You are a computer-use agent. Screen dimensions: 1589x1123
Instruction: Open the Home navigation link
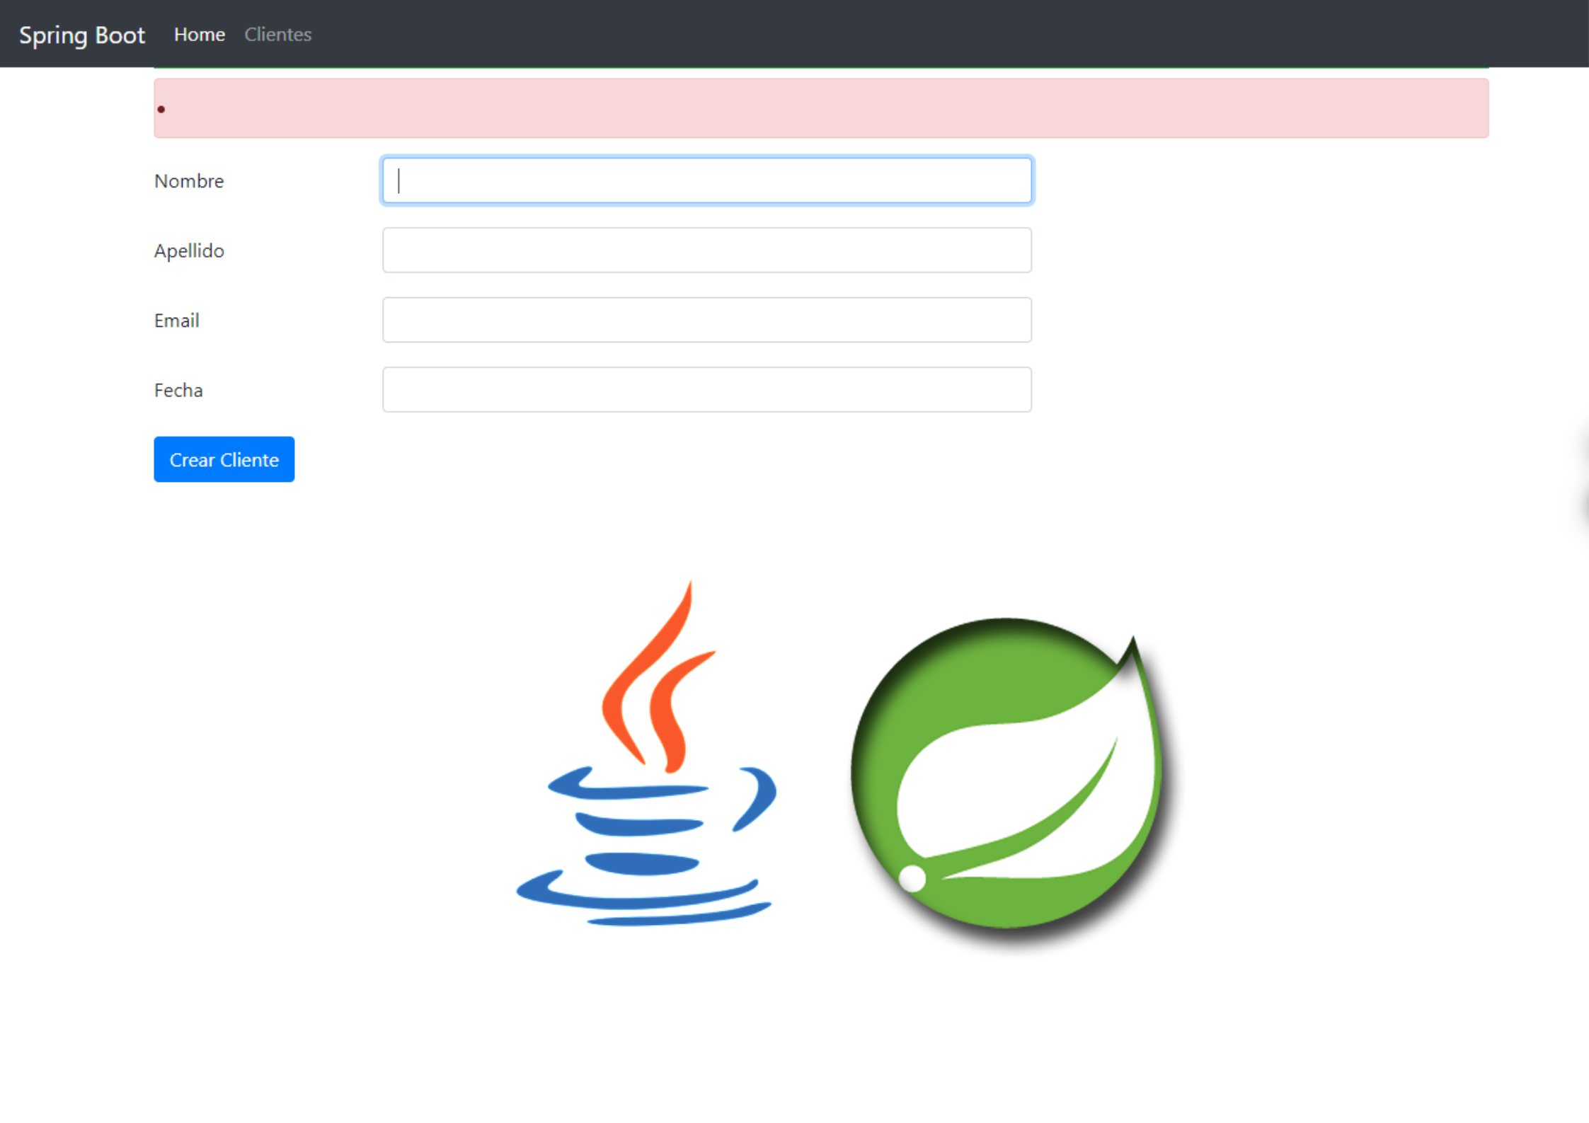point(200,34)
